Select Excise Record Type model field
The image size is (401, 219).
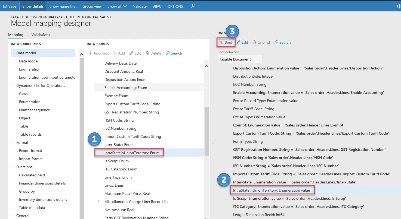point(266,101)
